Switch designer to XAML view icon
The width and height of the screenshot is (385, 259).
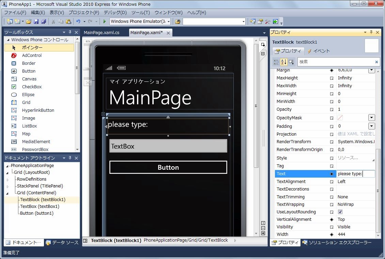pos(263,54)
